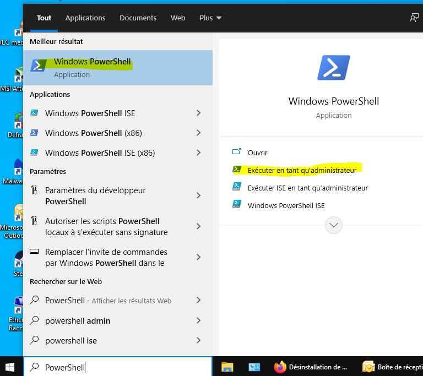
Task: Switch to the Firefox Désinstallation de window
Action: (x=311, y=367)
